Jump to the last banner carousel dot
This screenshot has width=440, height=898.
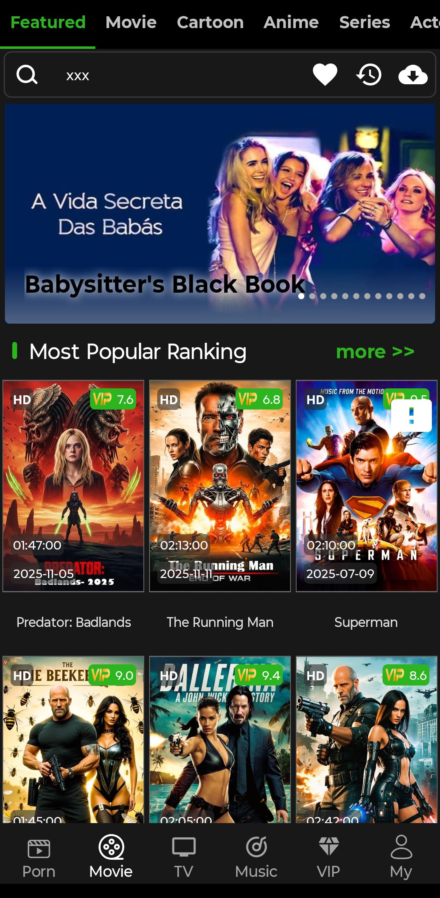pyautogui.click(x=422, y=296)
